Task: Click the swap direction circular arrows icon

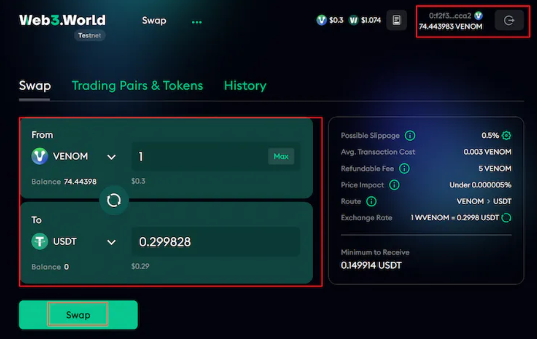Action: pos(114,200)
